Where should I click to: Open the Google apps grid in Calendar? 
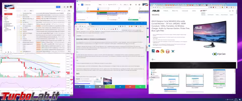tap(136, 5)
